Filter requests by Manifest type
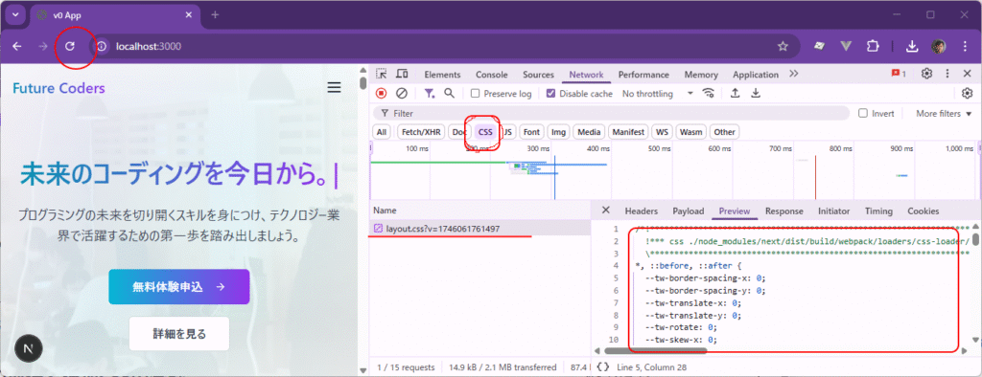The height and width of the screenshot is (377, 982). pyautogui.click(x=628, y=132)
